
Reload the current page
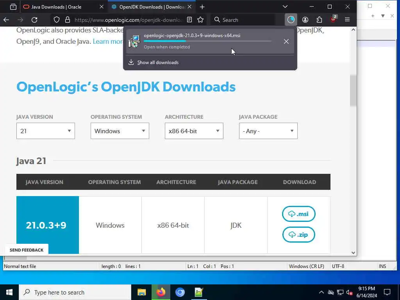[x=34, y=20]
